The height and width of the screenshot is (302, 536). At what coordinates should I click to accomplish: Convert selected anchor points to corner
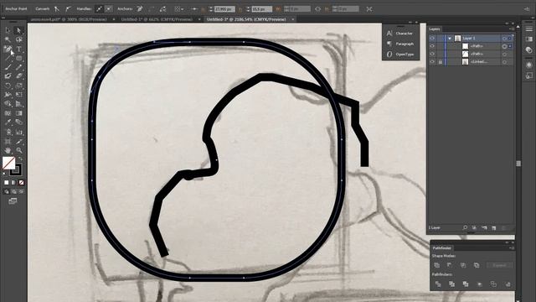(x=57, y=9)
